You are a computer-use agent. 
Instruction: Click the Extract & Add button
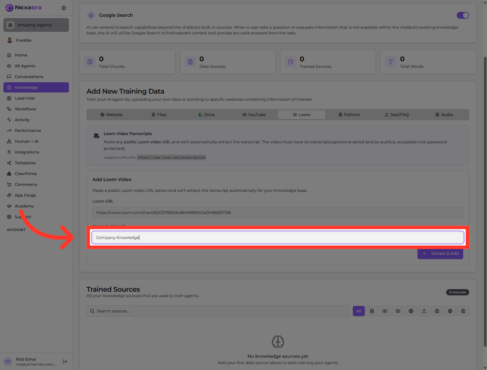click(440, 254)
